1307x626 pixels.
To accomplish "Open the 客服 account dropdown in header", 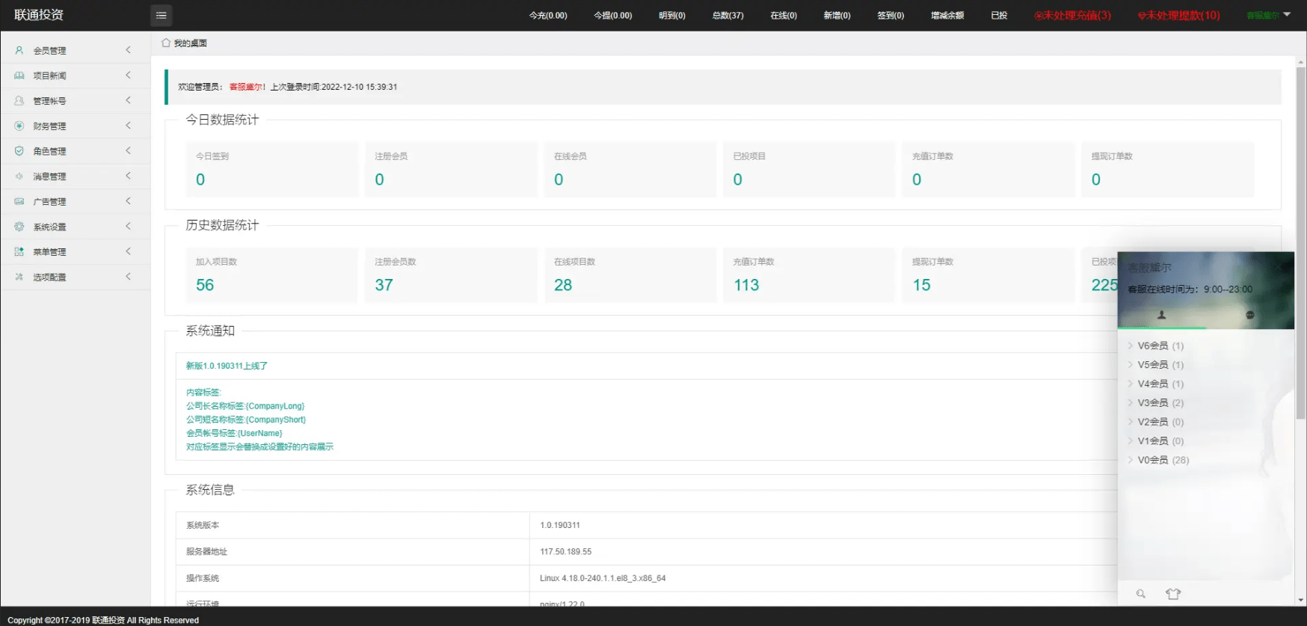I will coord(1269,15).
